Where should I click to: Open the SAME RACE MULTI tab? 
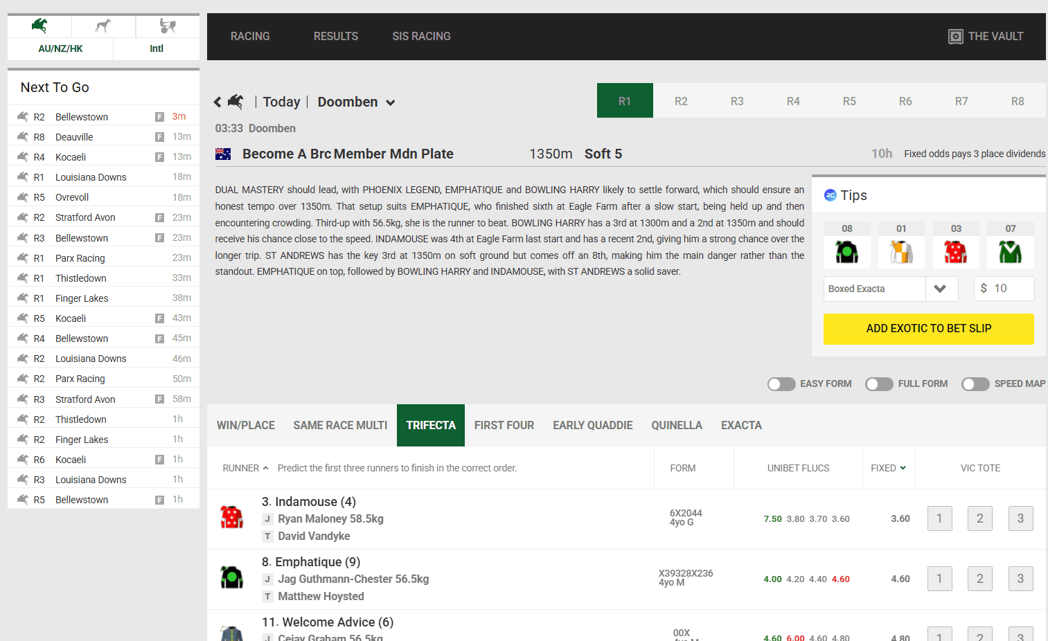pyautogui.click(x=340, y=425)
